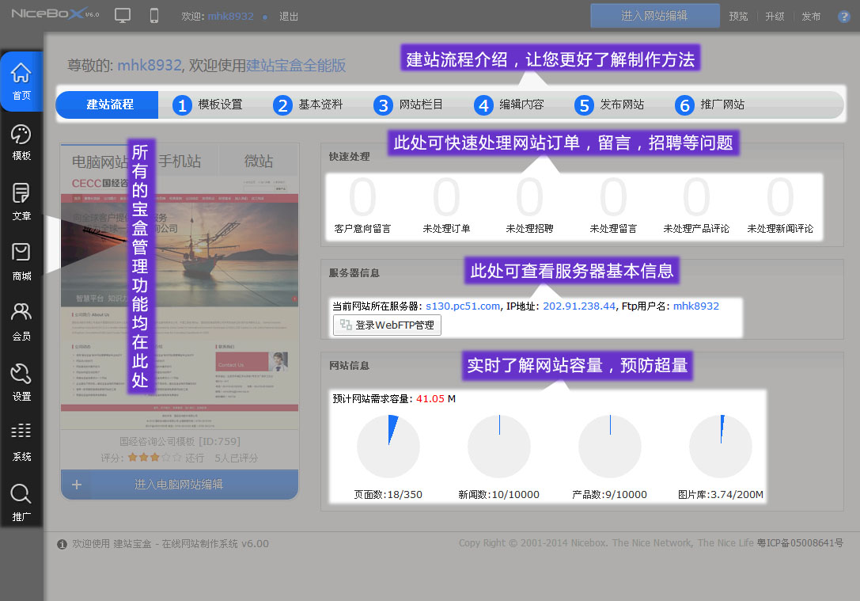Open the 首页 home icon in sidebar

pyautogui.click(x=21, y=81)
